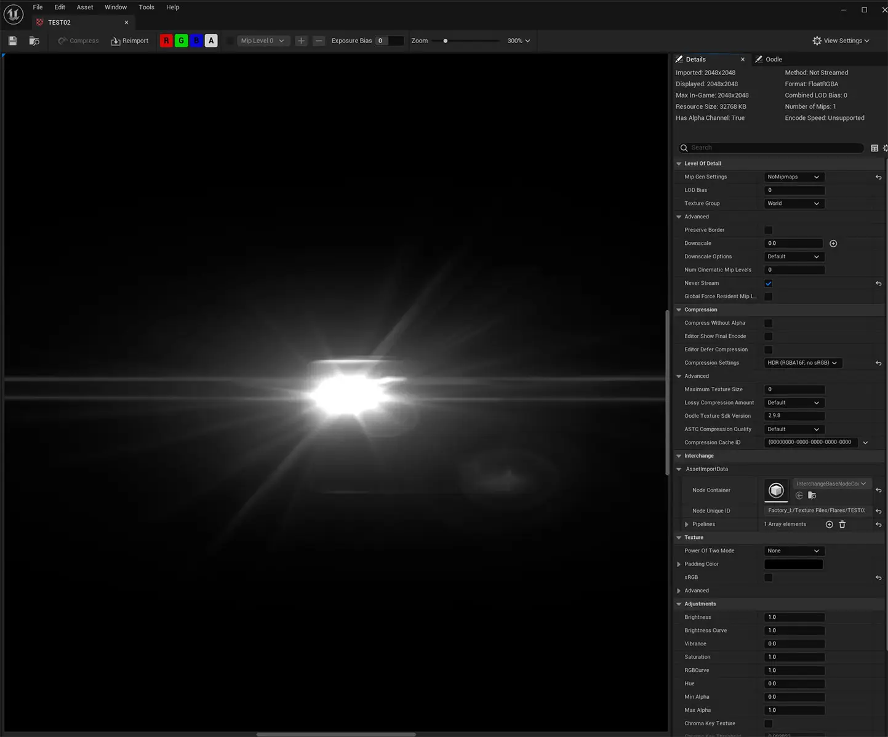The width and height of the screenshot is (888, 737).
Task: Delete all Pipelines array elements with trash icon
Action: [x=842, y=524]
